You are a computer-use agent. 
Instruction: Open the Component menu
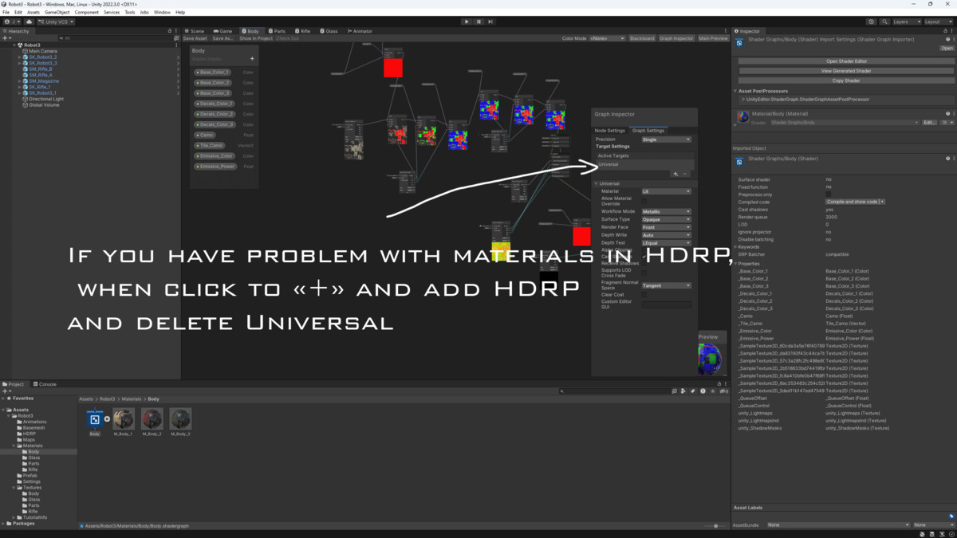coord(87,12)
